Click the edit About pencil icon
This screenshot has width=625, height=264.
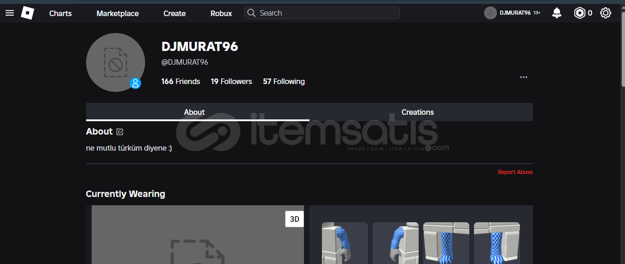(x=120, y=132)
